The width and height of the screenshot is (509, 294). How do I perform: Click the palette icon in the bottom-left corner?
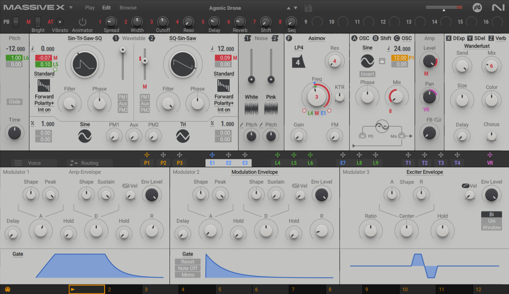(7, 289)
